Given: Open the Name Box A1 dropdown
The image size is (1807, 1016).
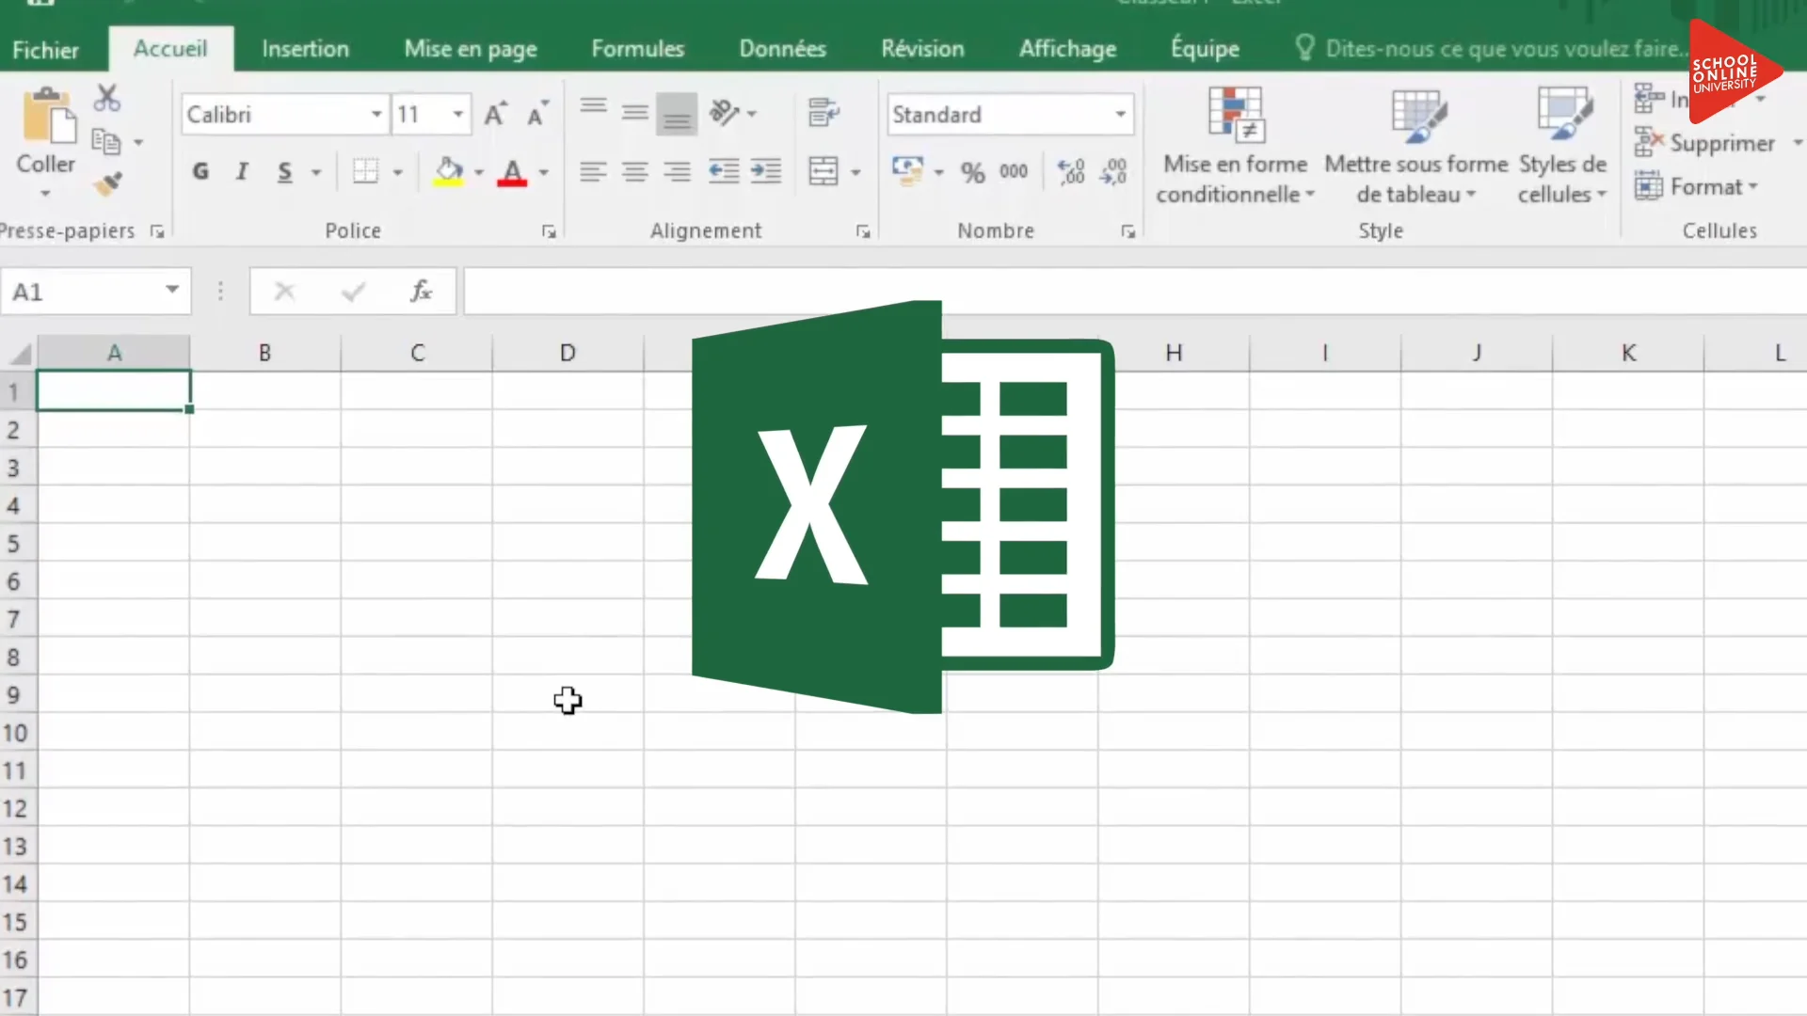Looking at the screenshot, I should (x=172, y=290).
